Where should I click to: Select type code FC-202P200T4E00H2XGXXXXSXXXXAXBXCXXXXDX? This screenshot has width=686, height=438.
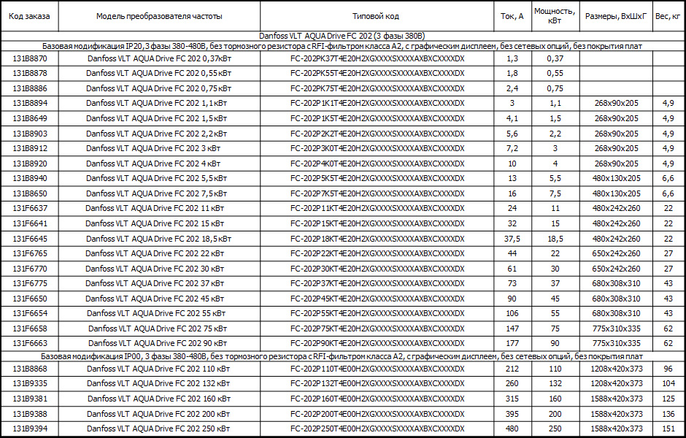click(x=377, y=414)
